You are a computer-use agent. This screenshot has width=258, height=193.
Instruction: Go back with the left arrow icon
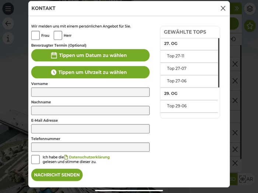8,24
